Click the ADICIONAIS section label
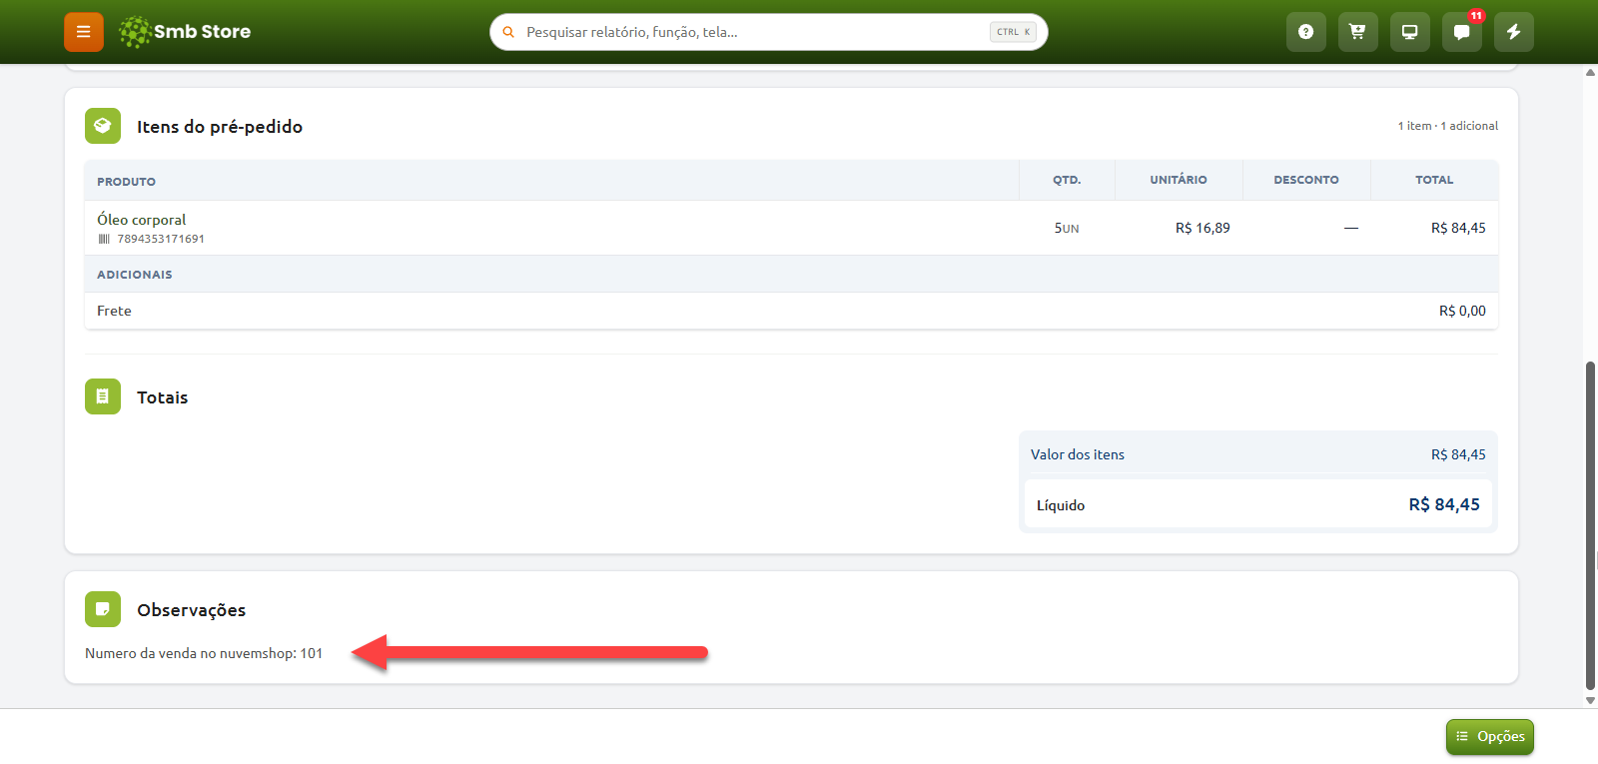This screenshot has height=764, width=1598. 134,275
